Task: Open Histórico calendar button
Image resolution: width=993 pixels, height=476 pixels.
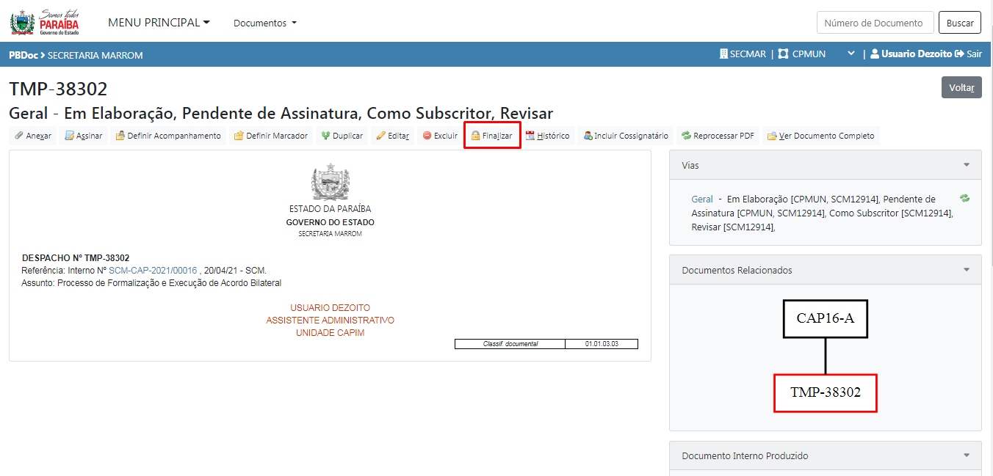Action: (547, 136)
